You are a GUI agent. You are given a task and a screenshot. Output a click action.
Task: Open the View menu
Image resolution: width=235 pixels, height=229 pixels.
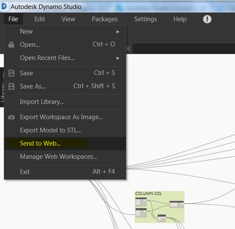[68, 19]
